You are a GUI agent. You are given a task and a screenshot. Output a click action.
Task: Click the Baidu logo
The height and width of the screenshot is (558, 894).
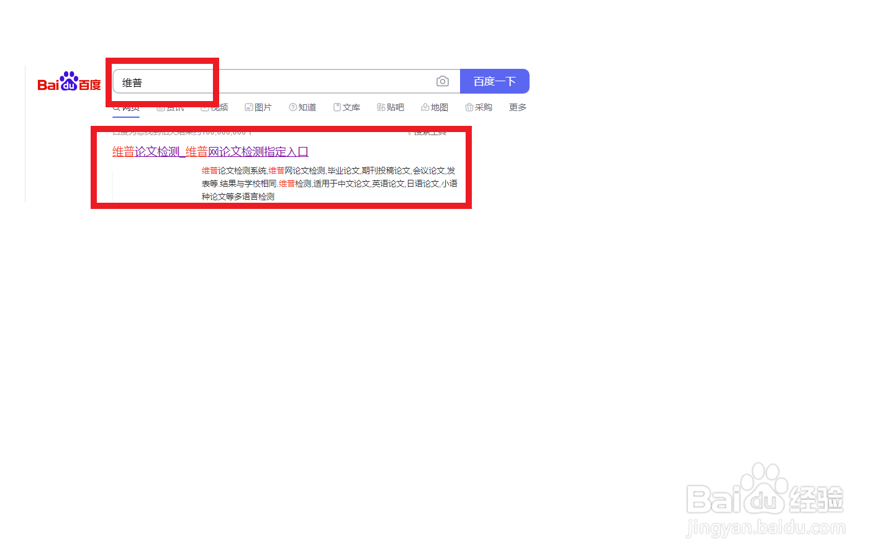pos(69,82)
